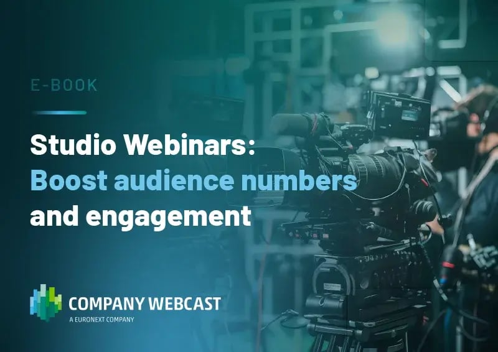Screen dimensions: 498x352
Task: Click the COMPANY WEBCAST brand name text
Action: coord(144,304)
